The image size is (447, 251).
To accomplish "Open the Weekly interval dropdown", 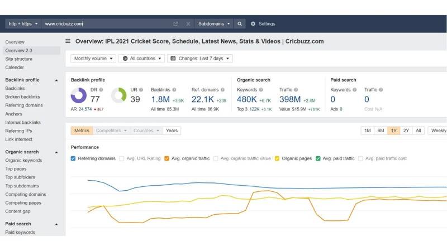I will point(438,131).
